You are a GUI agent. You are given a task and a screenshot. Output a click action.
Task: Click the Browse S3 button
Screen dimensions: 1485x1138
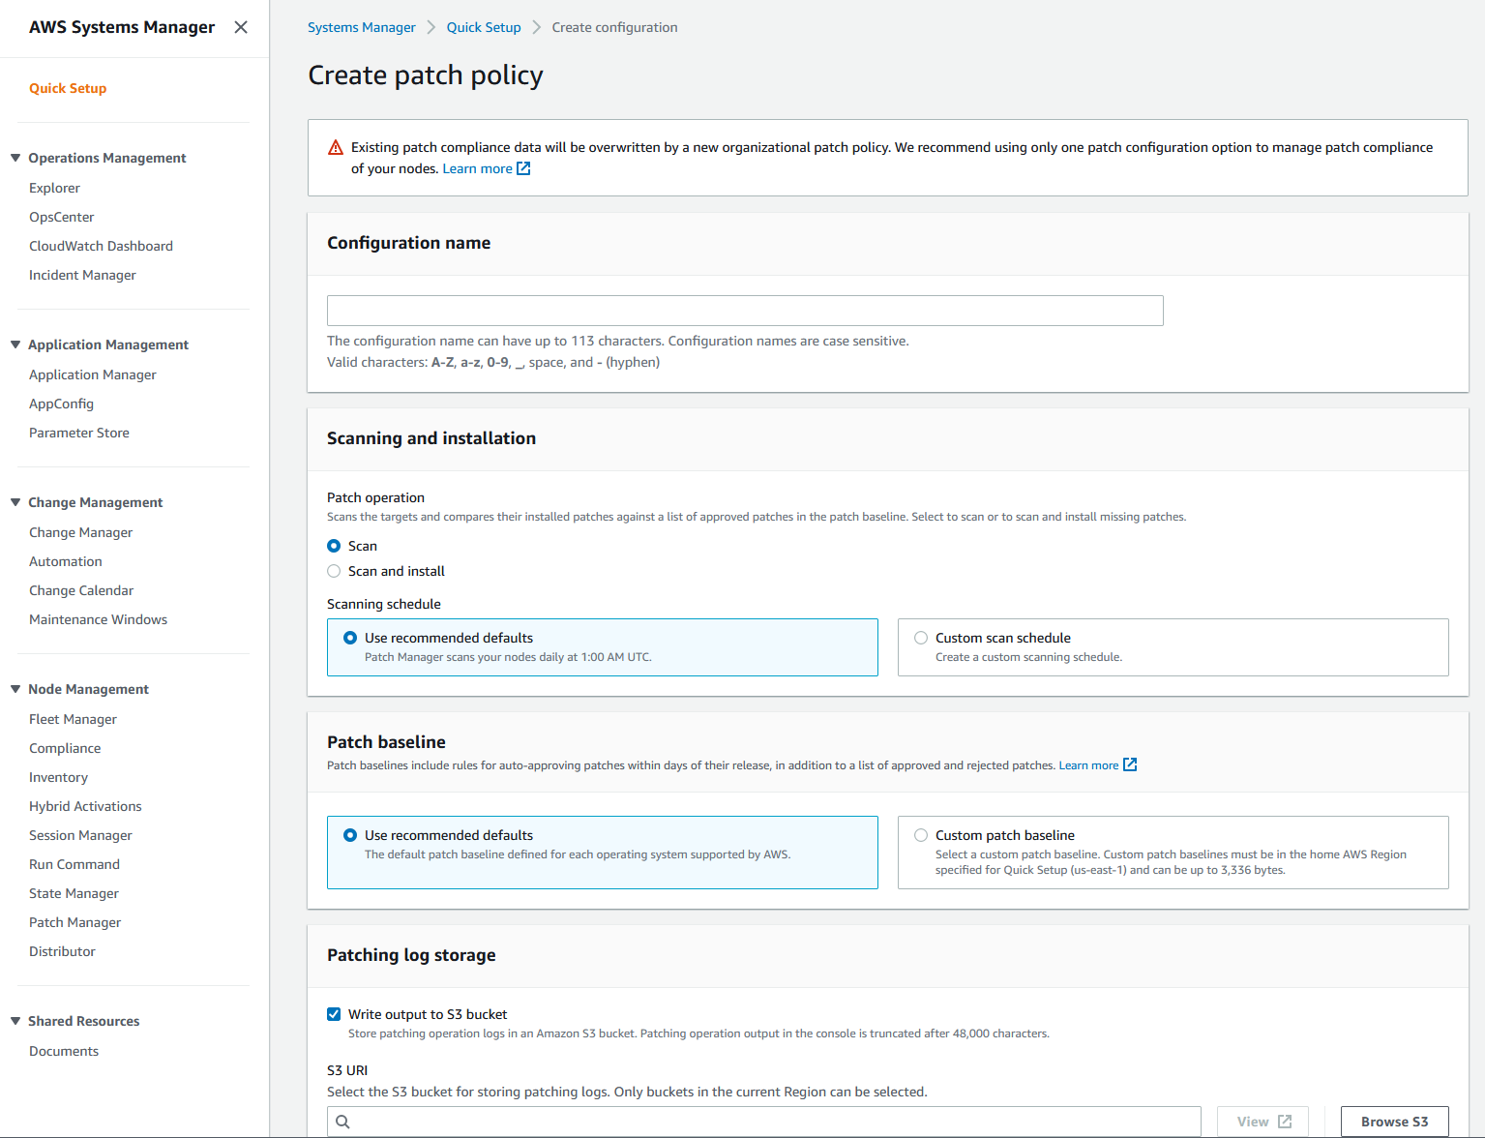1394,1122
